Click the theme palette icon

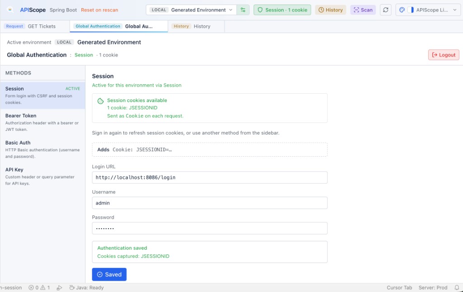tap(402, 10)
